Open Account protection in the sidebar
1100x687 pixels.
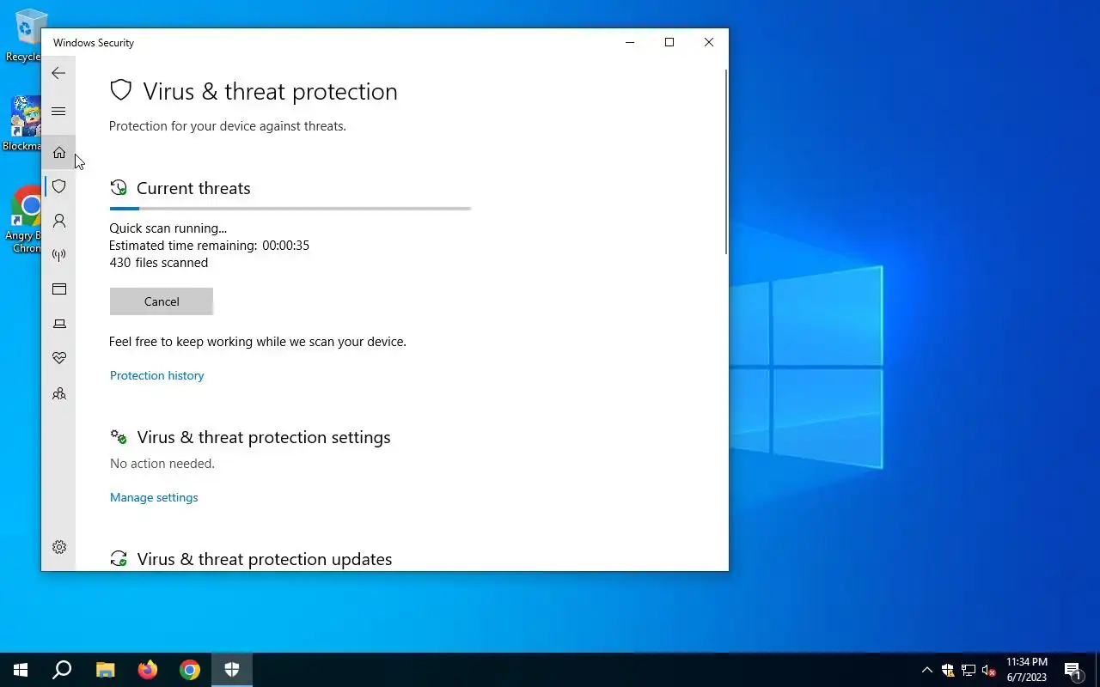58,221
